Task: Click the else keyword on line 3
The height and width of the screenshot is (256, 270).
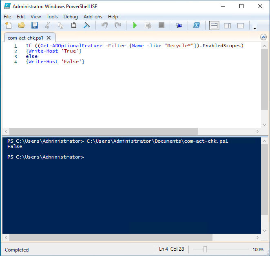Action: point(32,57)
